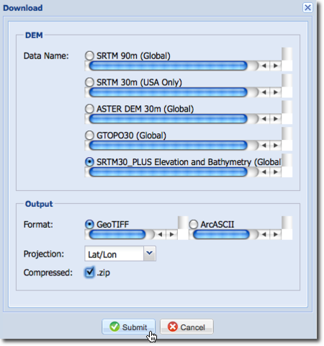Click the scrollbar thumb under SRTM 90m

pos(168,66)
